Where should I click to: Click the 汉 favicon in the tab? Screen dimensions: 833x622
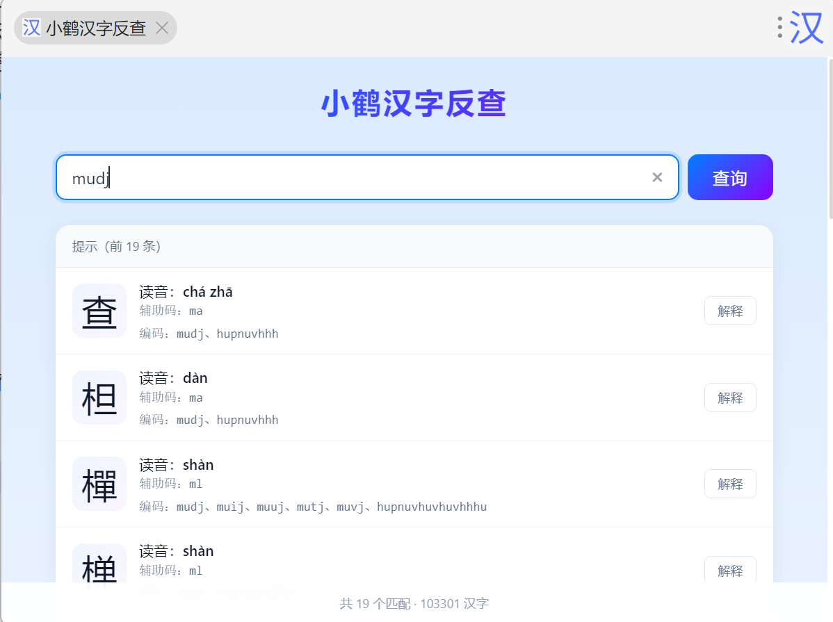[31, 28]
